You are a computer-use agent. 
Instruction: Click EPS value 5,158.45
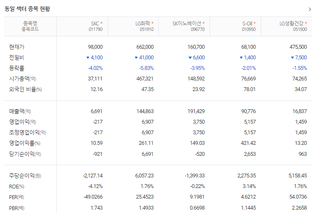(x=298, y=176)
